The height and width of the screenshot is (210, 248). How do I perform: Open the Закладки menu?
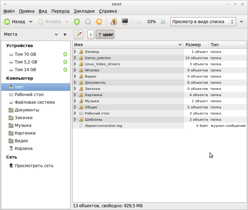point(84,11)
